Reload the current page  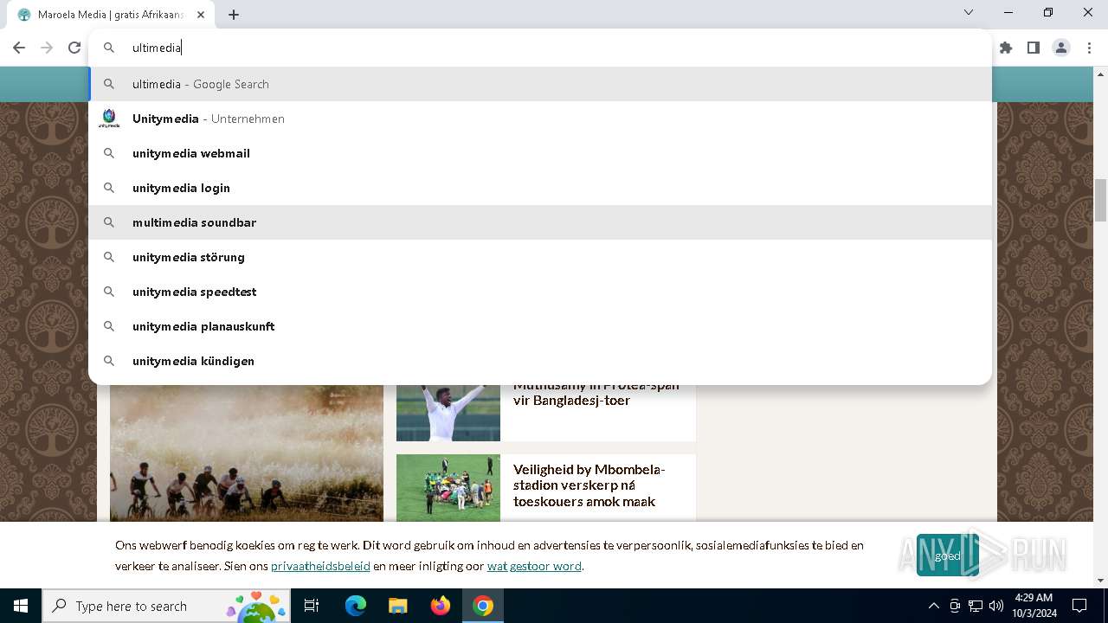click(74, 48)
